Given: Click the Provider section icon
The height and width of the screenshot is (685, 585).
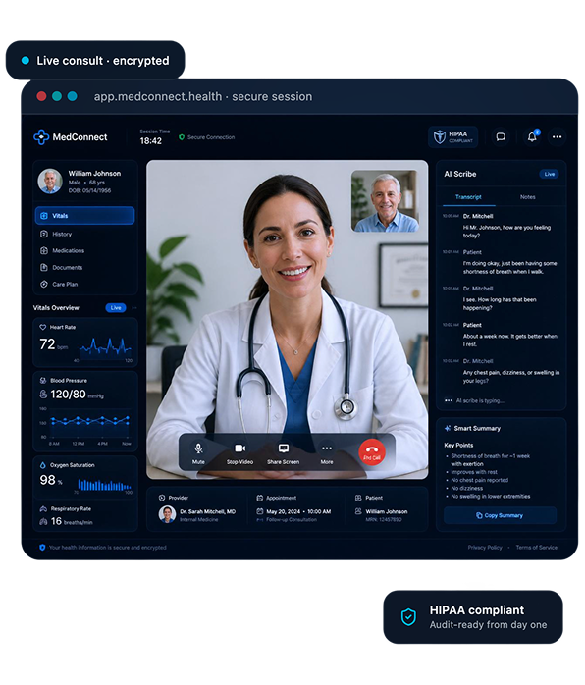Looking at the screenshot, I should pos(162,498).
